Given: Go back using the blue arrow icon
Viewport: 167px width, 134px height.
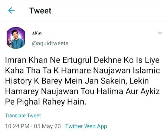Looking at the screenshot, I should coord(12,11).
